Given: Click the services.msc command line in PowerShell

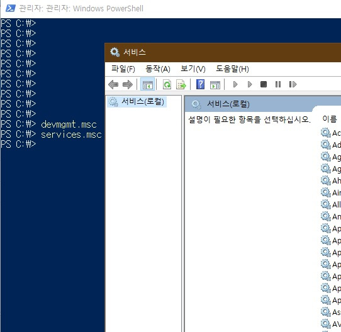Looking at the screenshot, I should click(x=71, y=135).
